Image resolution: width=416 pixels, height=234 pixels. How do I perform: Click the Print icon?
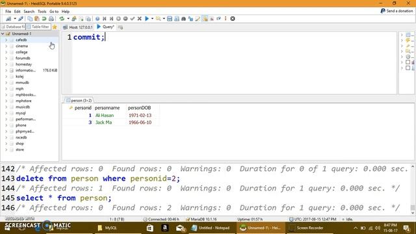(51, 19)
